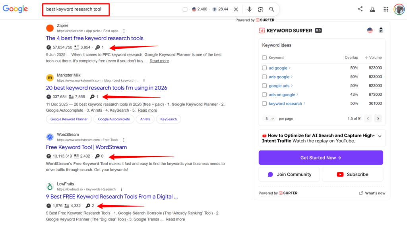The image size is (407, 226).
Task: Open the Google apps grid
Action: tap(386, 10)
